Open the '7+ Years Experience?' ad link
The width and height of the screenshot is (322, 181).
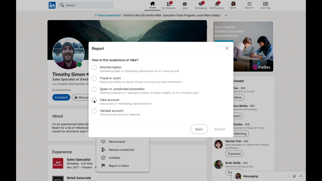coord(108,15)
